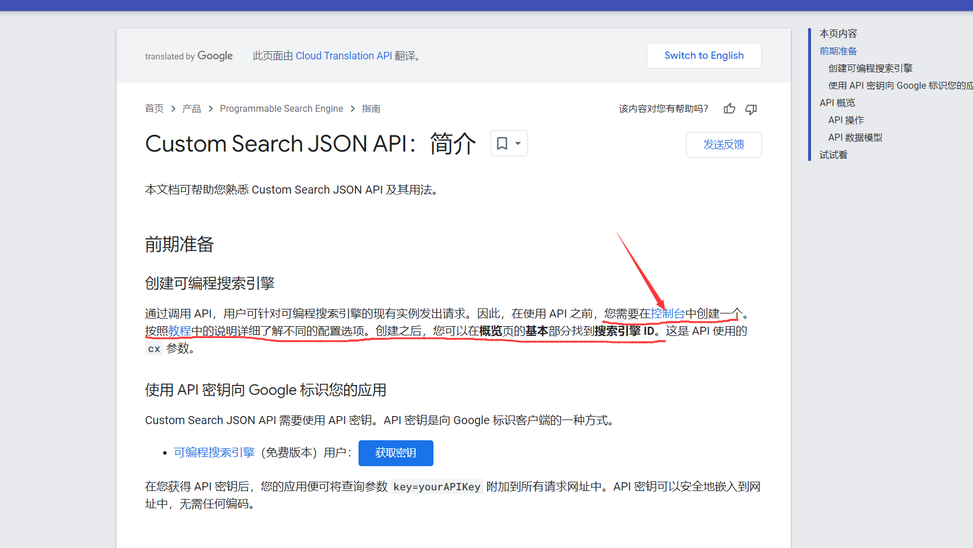Open the Cloud Translation API link
The height and width of the screenshot is (548, 973).
coord(344,56)
